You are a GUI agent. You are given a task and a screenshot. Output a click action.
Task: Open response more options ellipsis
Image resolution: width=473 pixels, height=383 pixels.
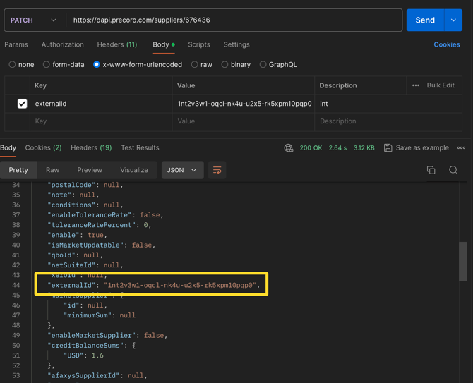pyautogui.click(x=461, y=148)
